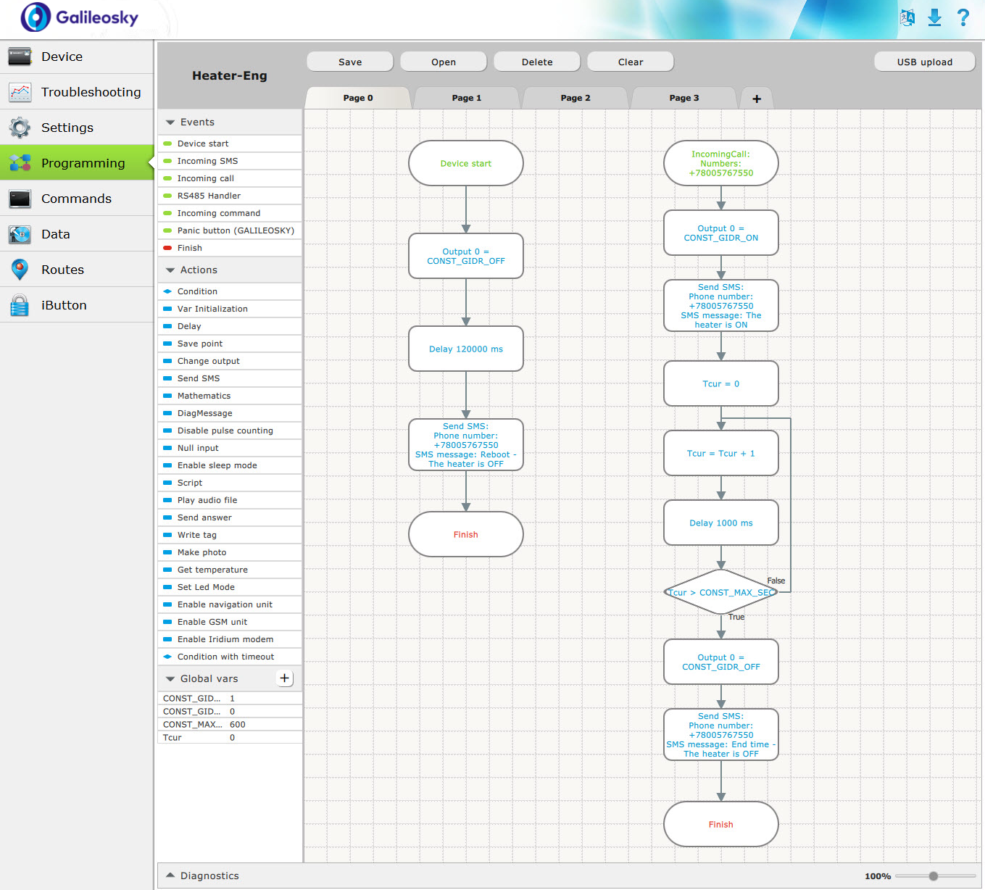Open the Device section icon
Image resolution: width=985 pixels, height=890 pixels.
(20, 57)
